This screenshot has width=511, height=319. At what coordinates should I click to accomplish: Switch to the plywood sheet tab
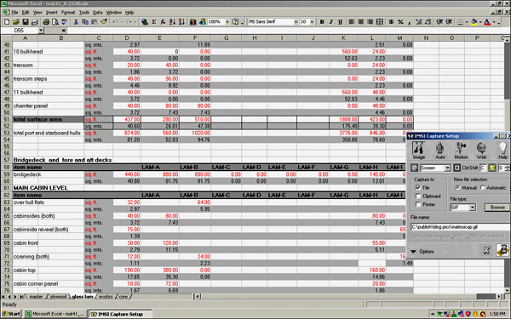click(x=58, y=297)
